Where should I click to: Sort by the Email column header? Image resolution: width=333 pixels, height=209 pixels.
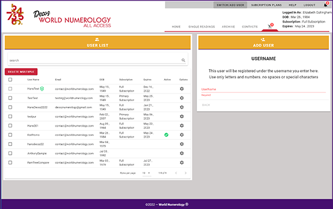(x=58, y=80)
